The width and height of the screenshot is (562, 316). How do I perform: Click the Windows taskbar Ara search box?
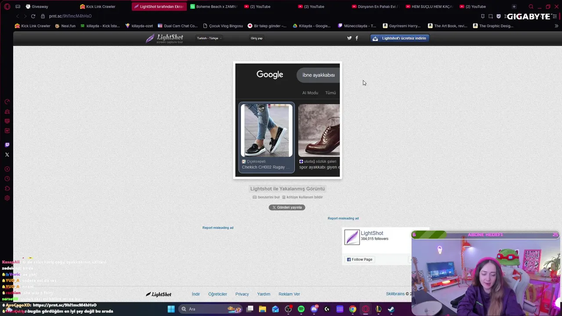point(211,309)
